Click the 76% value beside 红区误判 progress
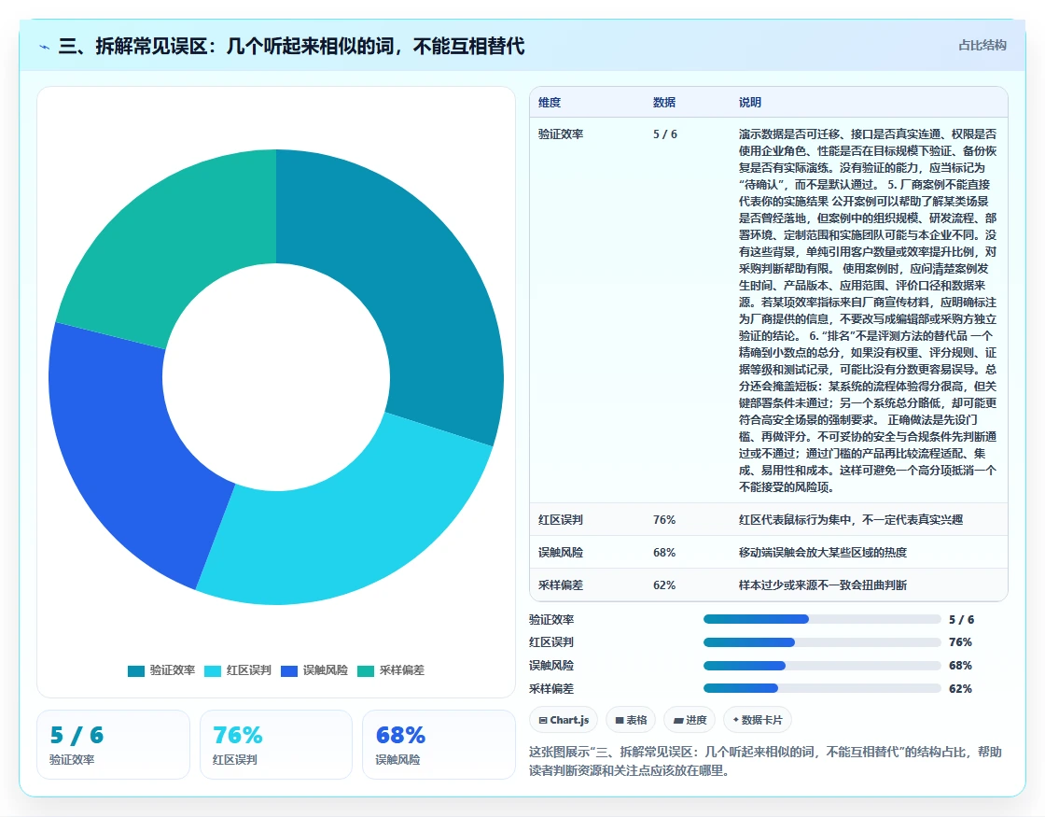 tap(960, 643)
